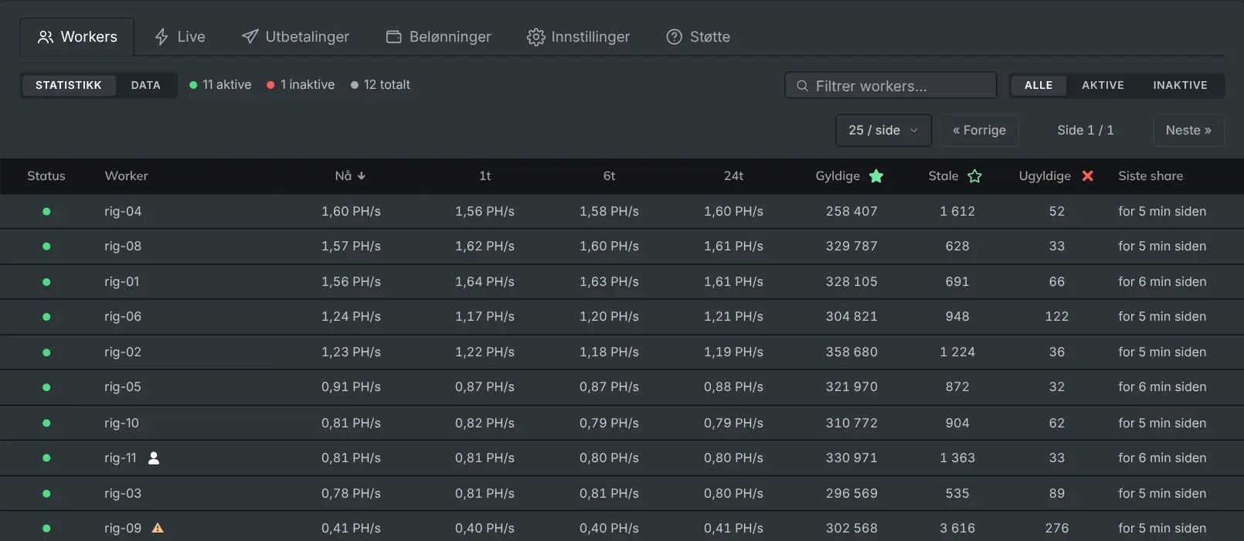Click the 11 aktive status indicator

click(x=220, y=85)
